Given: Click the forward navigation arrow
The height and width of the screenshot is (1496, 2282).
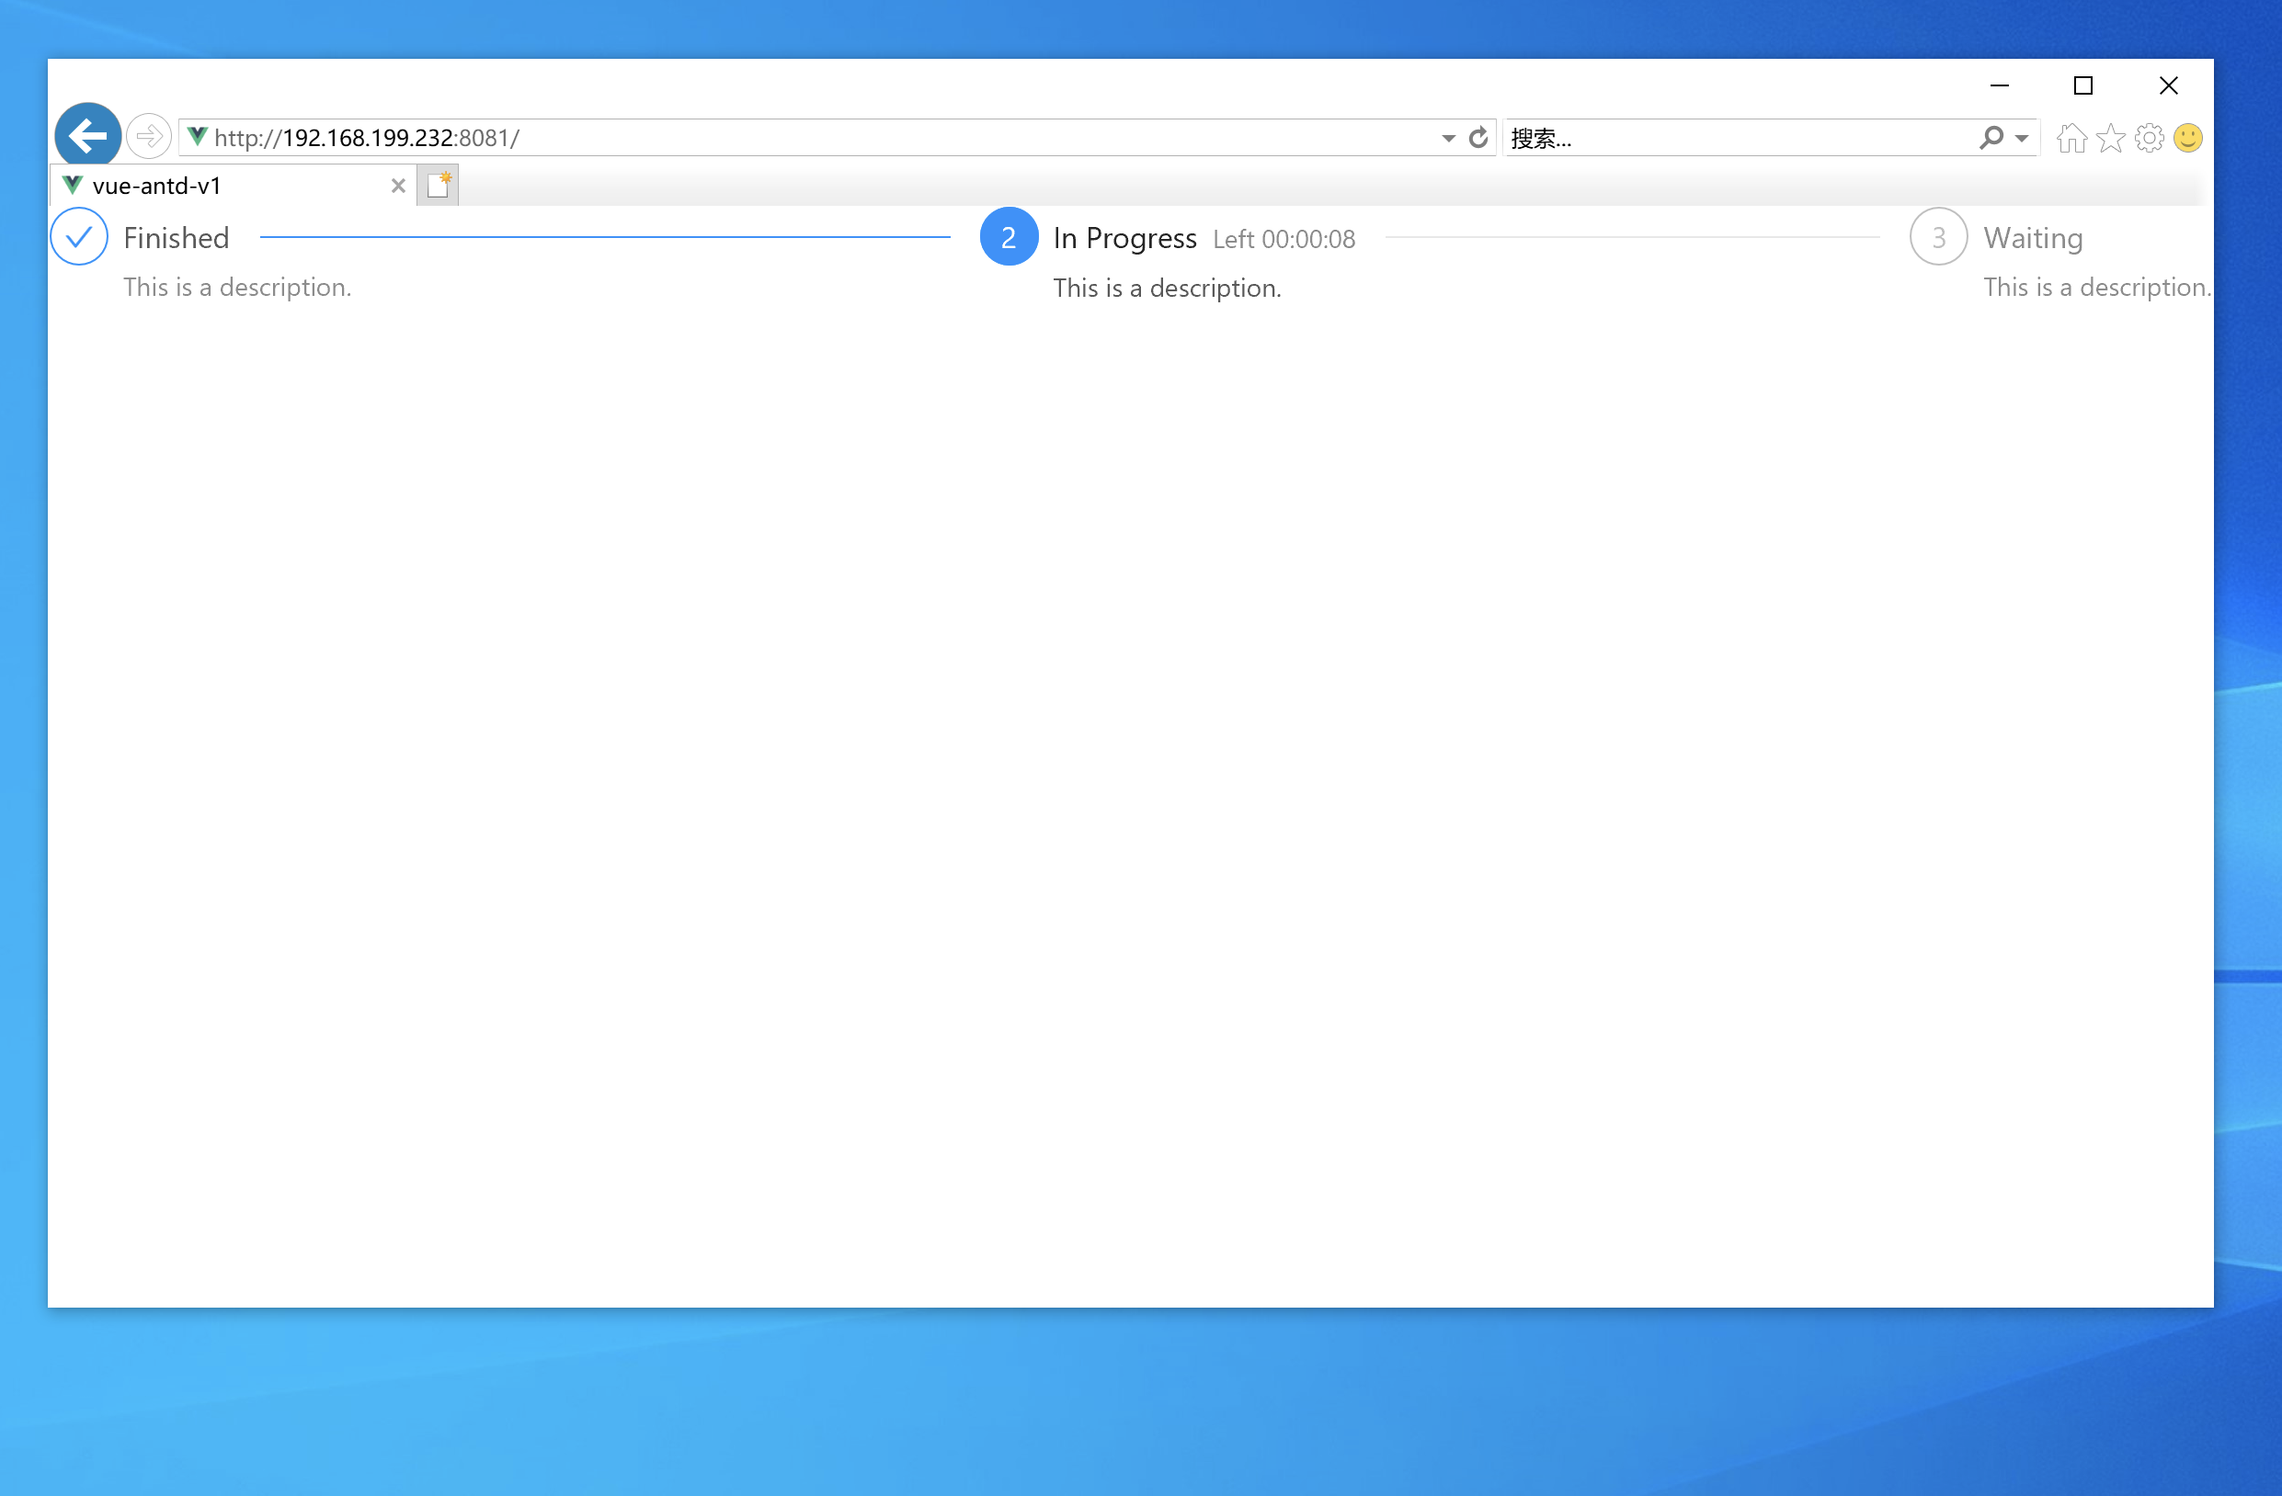Looking at the screenshot, I should tap(148, 136).
